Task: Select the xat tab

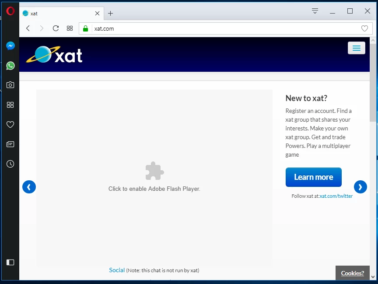Action: tap(62, 14)
